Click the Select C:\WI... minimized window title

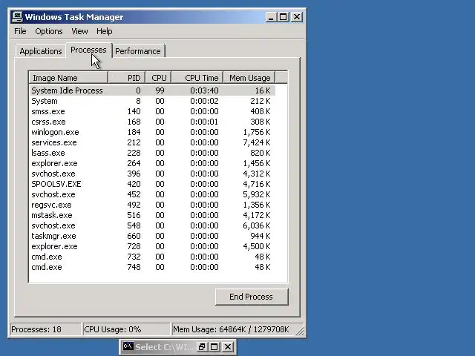[163, 347]
